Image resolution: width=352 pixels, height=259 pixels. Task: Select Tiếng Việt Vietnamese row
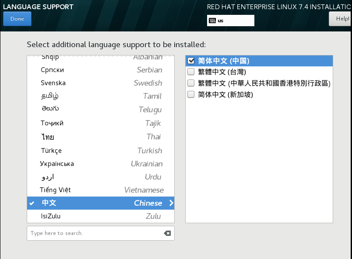(101, 190)
